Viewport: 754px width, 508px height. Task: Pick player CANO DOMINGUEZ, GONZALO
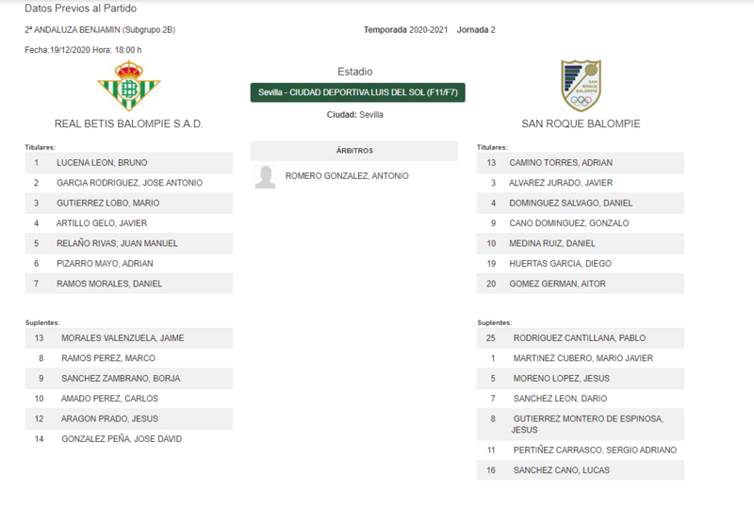(581, 223)
